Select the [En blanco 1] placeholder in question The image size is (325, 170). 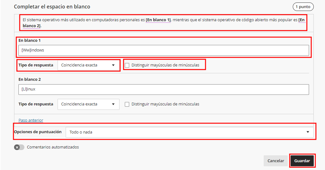[158, 20]
